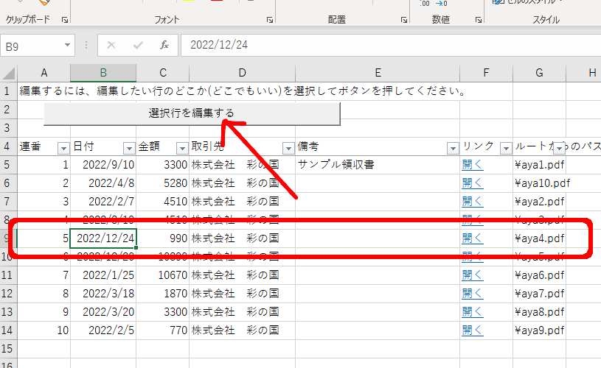
Task: Click the confirm checkmark in formula bar
Action: click(138, 45)
